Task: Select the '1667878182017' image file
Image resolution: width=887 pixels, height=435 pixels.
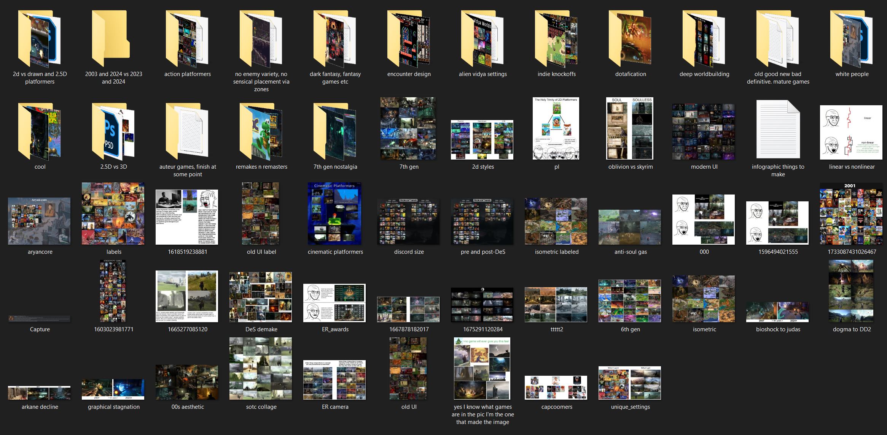Action: coord(408,309)
